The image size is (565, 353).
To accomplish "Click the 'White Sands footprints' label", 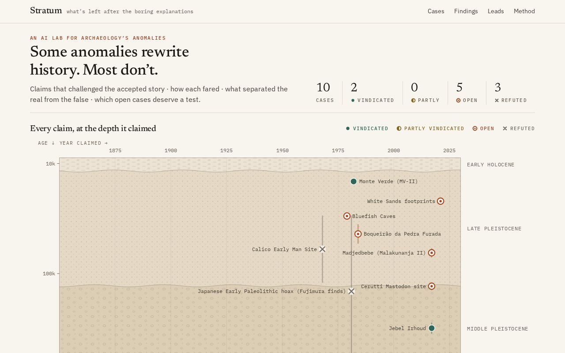I will [x=401, y=201].
